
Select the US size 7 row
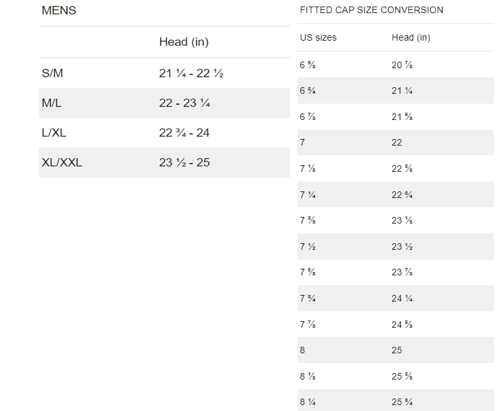coord(395,143)
